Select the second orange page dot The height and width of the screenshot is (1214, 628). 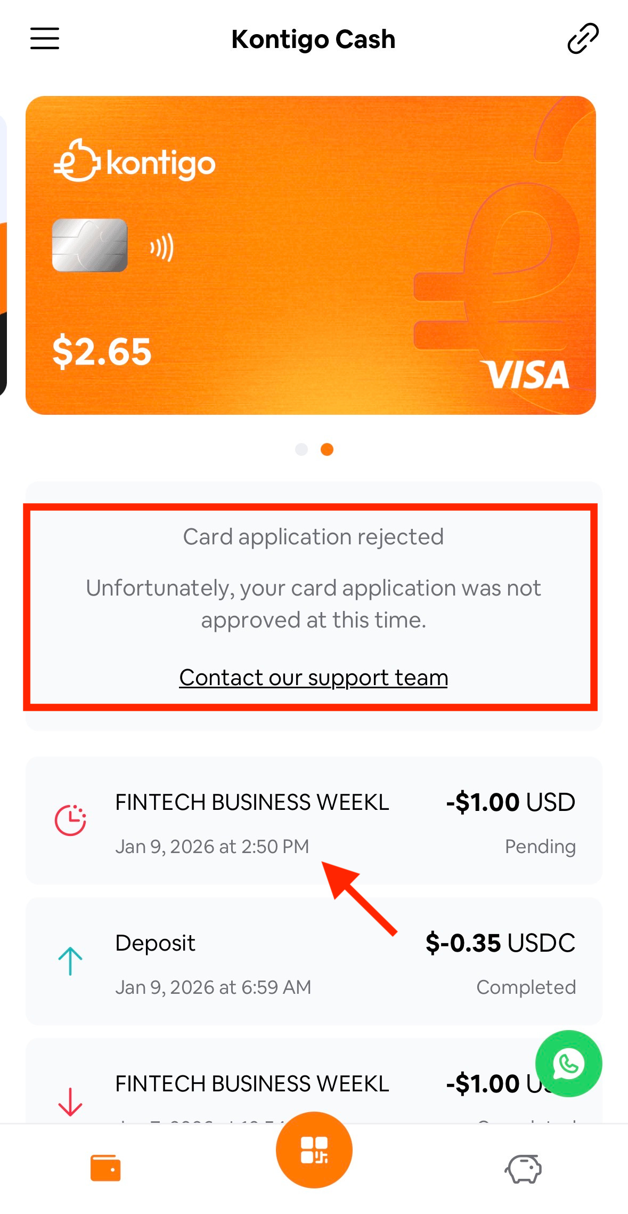pos(327,449)
